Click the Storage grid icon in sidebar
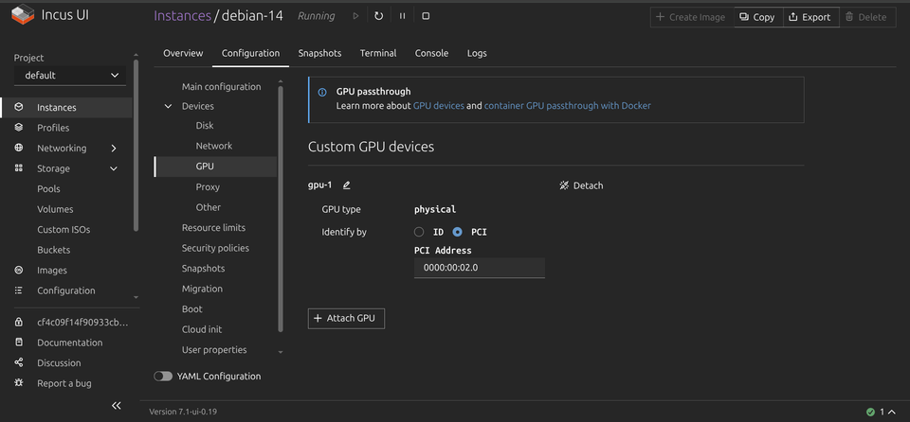 (19, 168)
